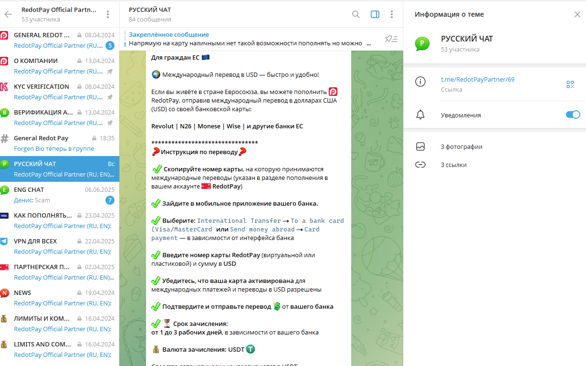This screenshot has height=366, width=586.
Task: Open the 3 ссылки shared links section
Action: click(454, 165)
